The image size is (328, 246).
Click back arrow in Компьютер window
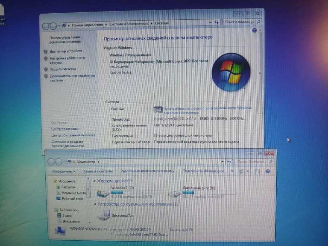(x=51, y=162)
